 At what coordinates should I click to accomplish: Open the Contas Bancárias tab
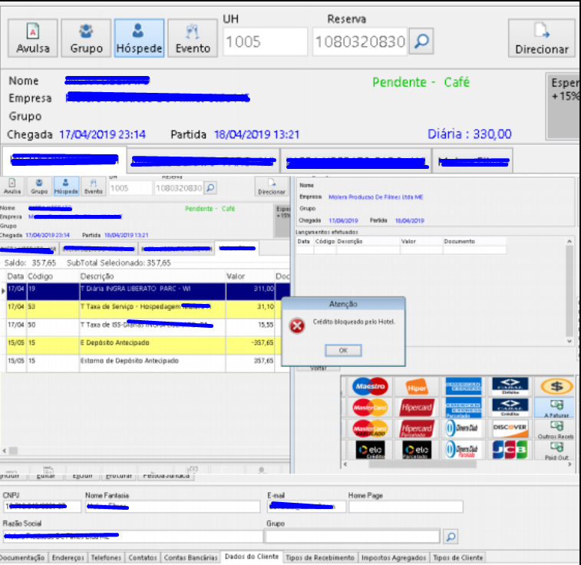(190, 557)
